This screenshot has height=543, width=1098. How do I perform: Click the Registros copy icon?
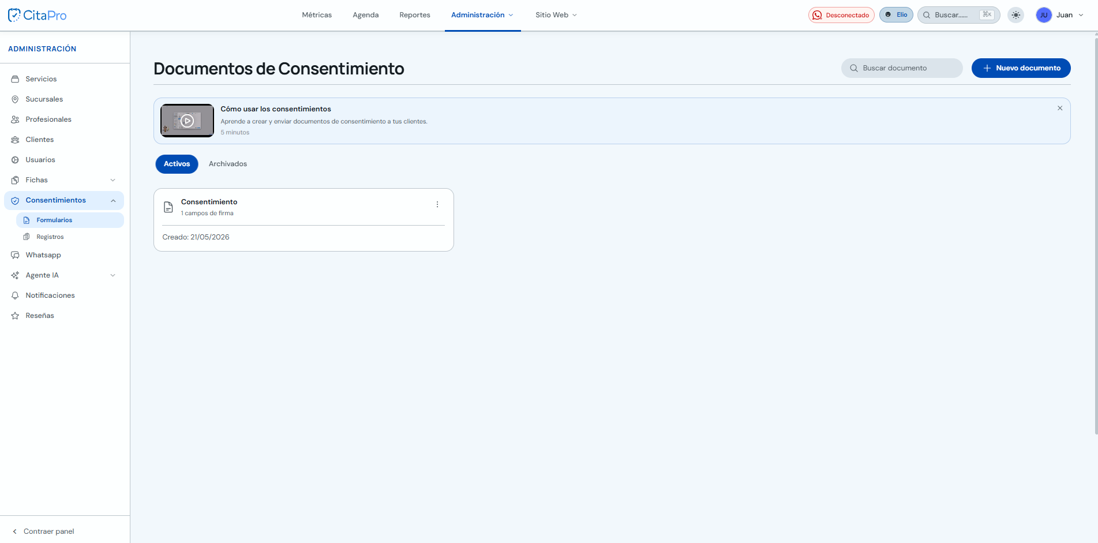click(27, 237)
